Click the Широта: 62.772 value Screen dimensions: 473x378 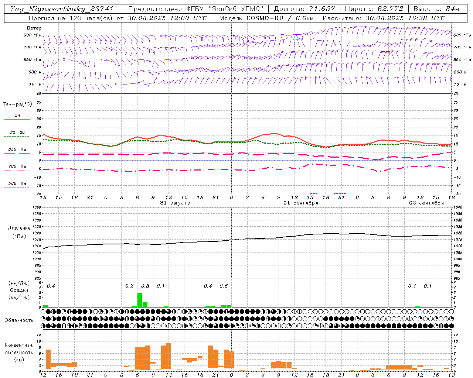(x=374, y=9)
